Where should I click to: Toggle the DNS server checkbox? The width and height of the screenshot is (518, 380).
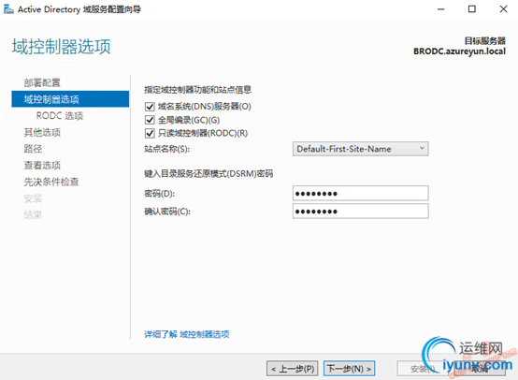(150, 107)
